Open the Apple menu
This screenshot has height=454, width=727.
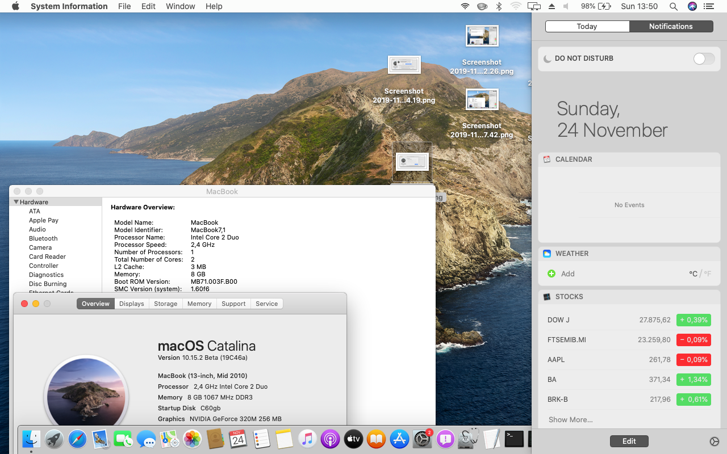pyautogui.click(x=15, y=6)
